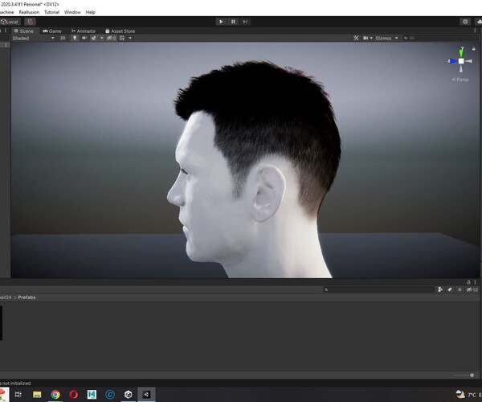The width and height of the screenshot is (482, 402).
Task: Open Opera browser from the taskbar
Action: pos(73,394)
